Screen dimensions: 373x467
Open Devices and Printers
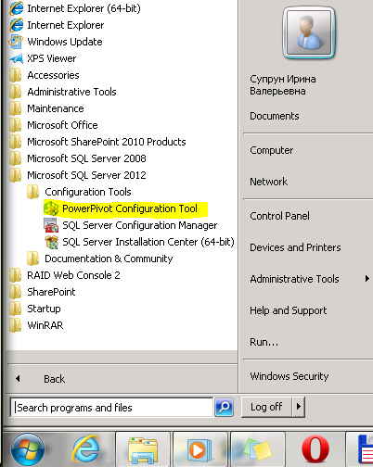(295, 247)
